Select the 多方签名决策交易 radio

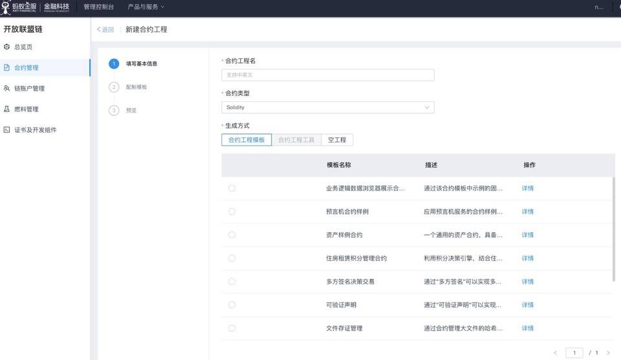click(232, 282)
